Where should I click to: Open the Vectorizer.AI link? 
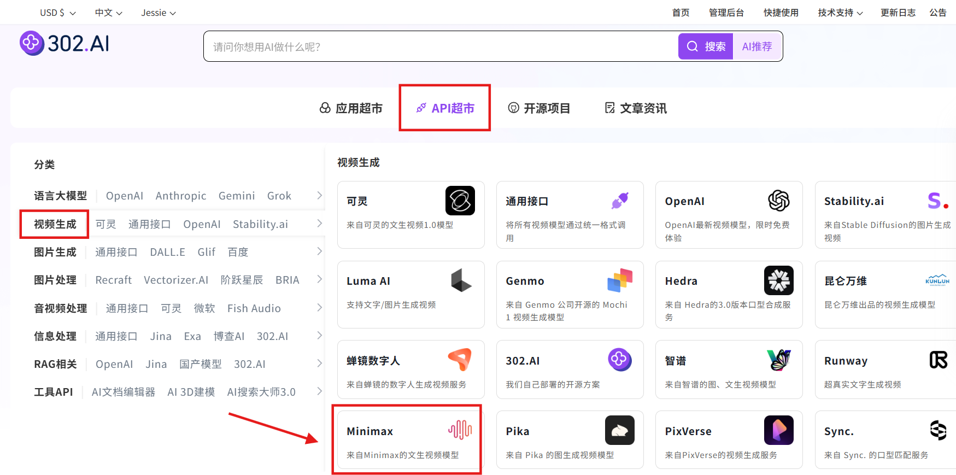pyautogui.click(x=176, y=280)
